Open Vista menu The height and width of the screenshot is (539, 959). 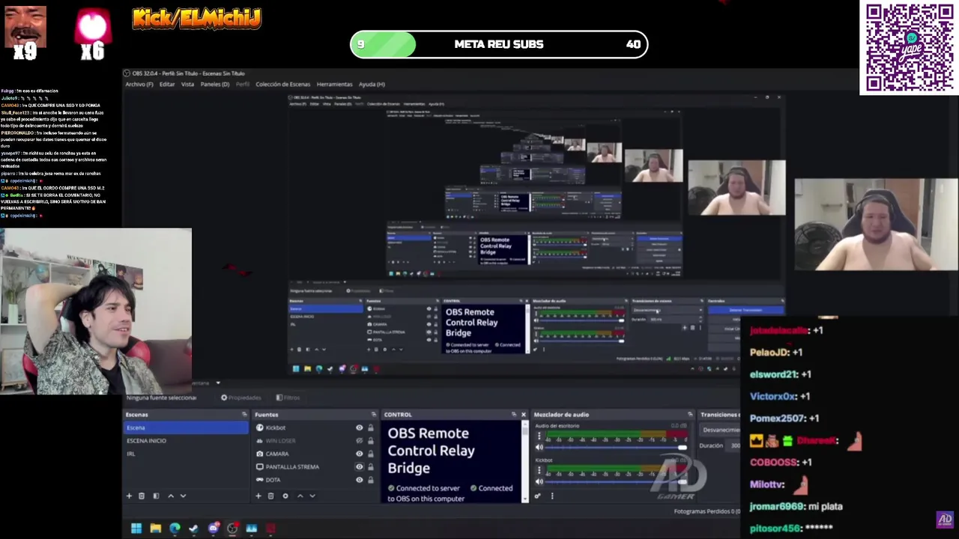point(187,85)
